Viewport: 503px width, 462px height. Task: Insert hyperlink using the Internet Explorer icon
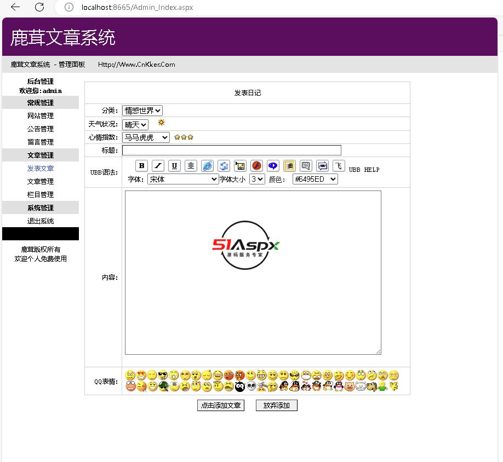pos(208,166)
